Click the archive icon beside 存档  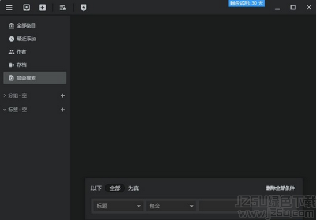(x=11, y=65)
